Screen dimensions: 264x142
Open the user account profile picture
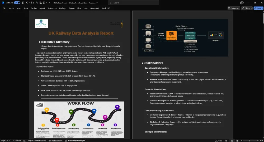click(242, 3)
